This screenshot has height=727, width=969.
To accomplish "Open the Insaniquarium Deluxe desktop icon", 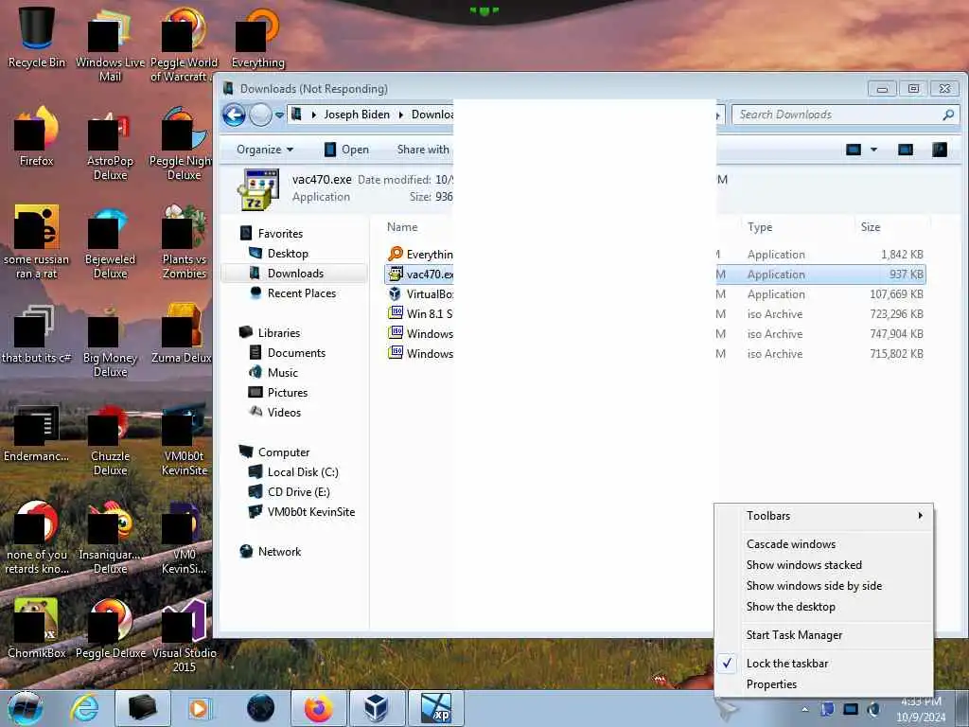I will [110, 538].
